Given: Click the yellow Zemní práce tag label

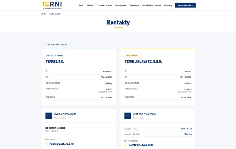Looking at the screenshot, I should (x=132, y=56).
